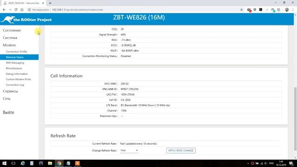Open the Chrome menu button

(293, 10)
